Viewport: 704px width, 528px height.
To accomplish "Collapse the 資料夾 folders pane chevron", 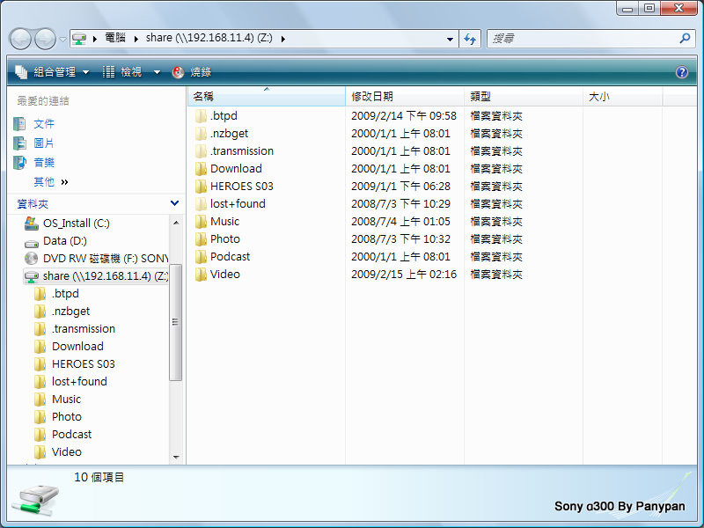I will click(174, 203).
